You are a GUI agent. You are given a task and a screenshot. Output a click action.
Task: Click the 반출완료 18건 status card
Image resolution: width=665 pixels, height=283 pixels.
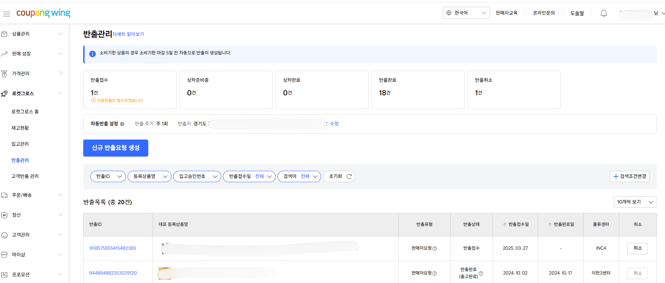[x=418, y=89]
